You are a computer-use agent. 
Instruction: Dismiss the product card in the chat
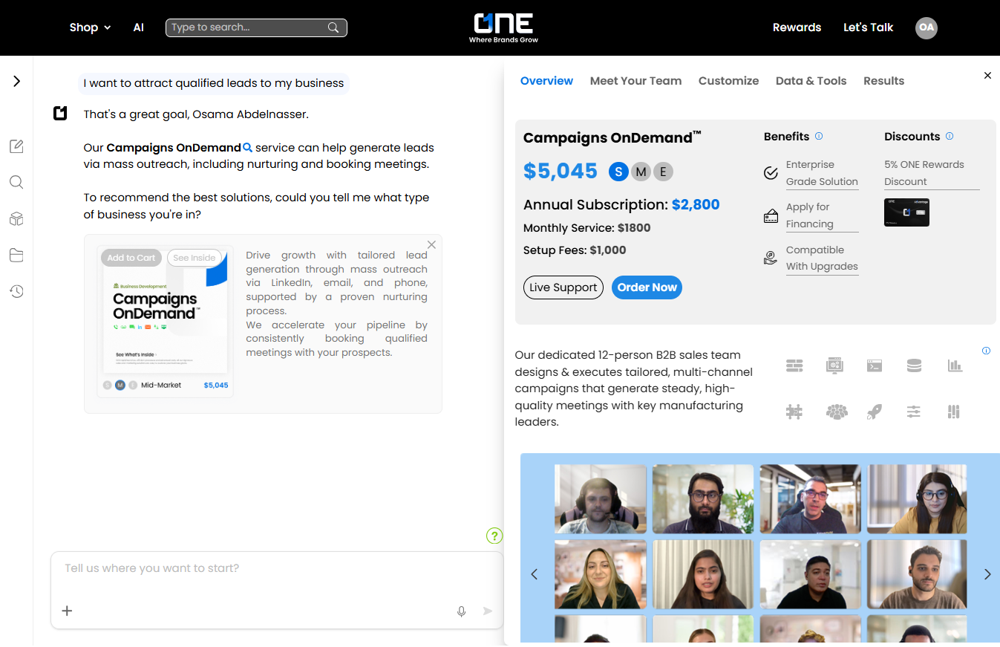tap(431, 244)
